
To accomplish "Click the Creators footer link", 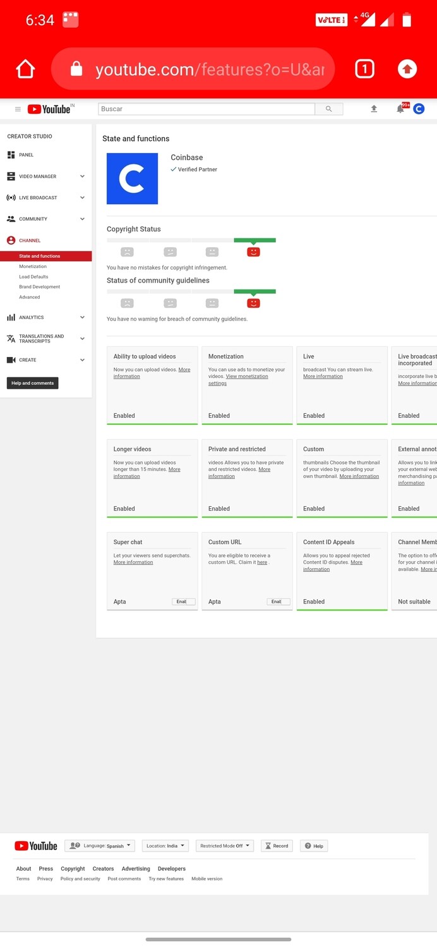I will [103, 869].
